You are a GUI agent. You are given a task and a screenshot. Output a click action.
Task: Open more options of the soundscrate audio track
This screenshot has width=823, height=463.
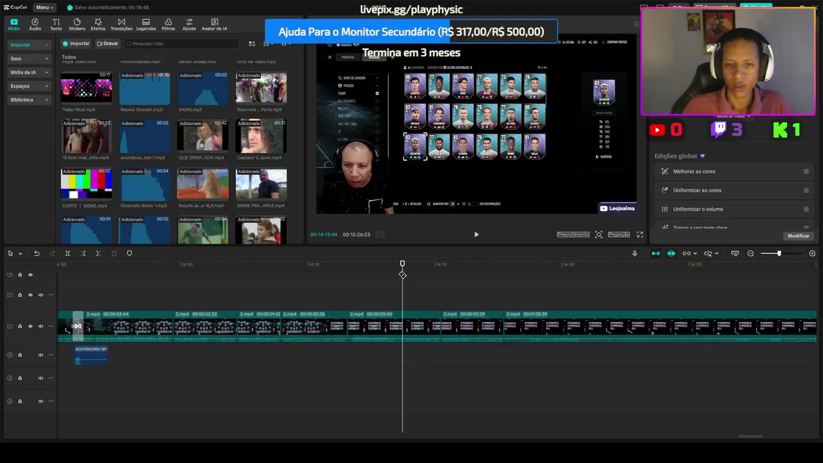(x=51, y=355)
